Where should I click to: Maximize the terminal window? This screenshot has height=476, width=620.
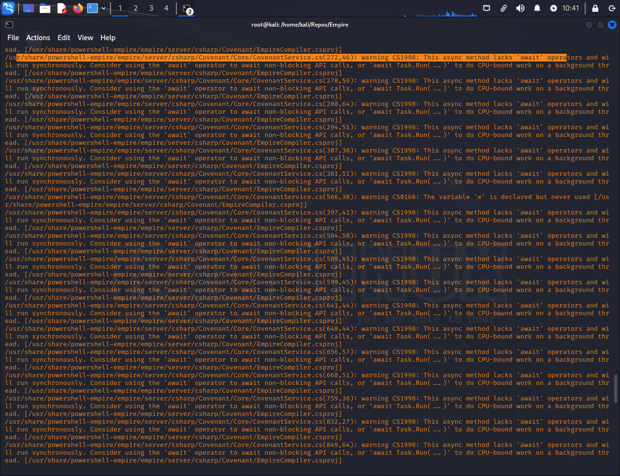click(x=601, y=25)
